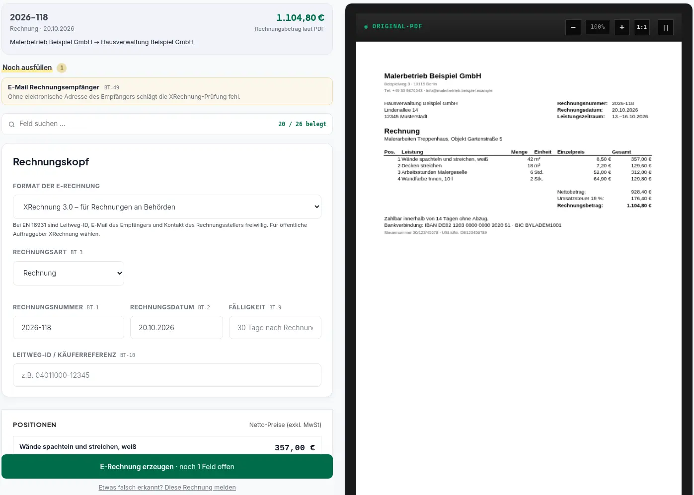Open 'Diese Rechnung melden' link
Viewport: 694px width, 495px height.
167,488
